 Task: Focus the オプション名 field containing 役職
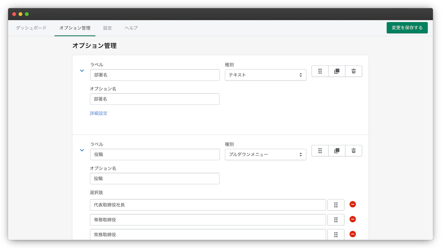(155, 179)
